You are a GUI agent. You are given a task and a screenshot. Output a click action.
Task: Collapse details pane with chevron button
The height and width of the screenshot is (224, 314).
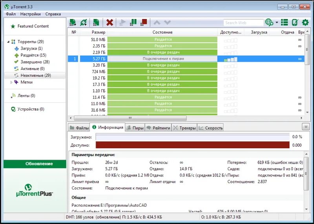pos(306,127)
